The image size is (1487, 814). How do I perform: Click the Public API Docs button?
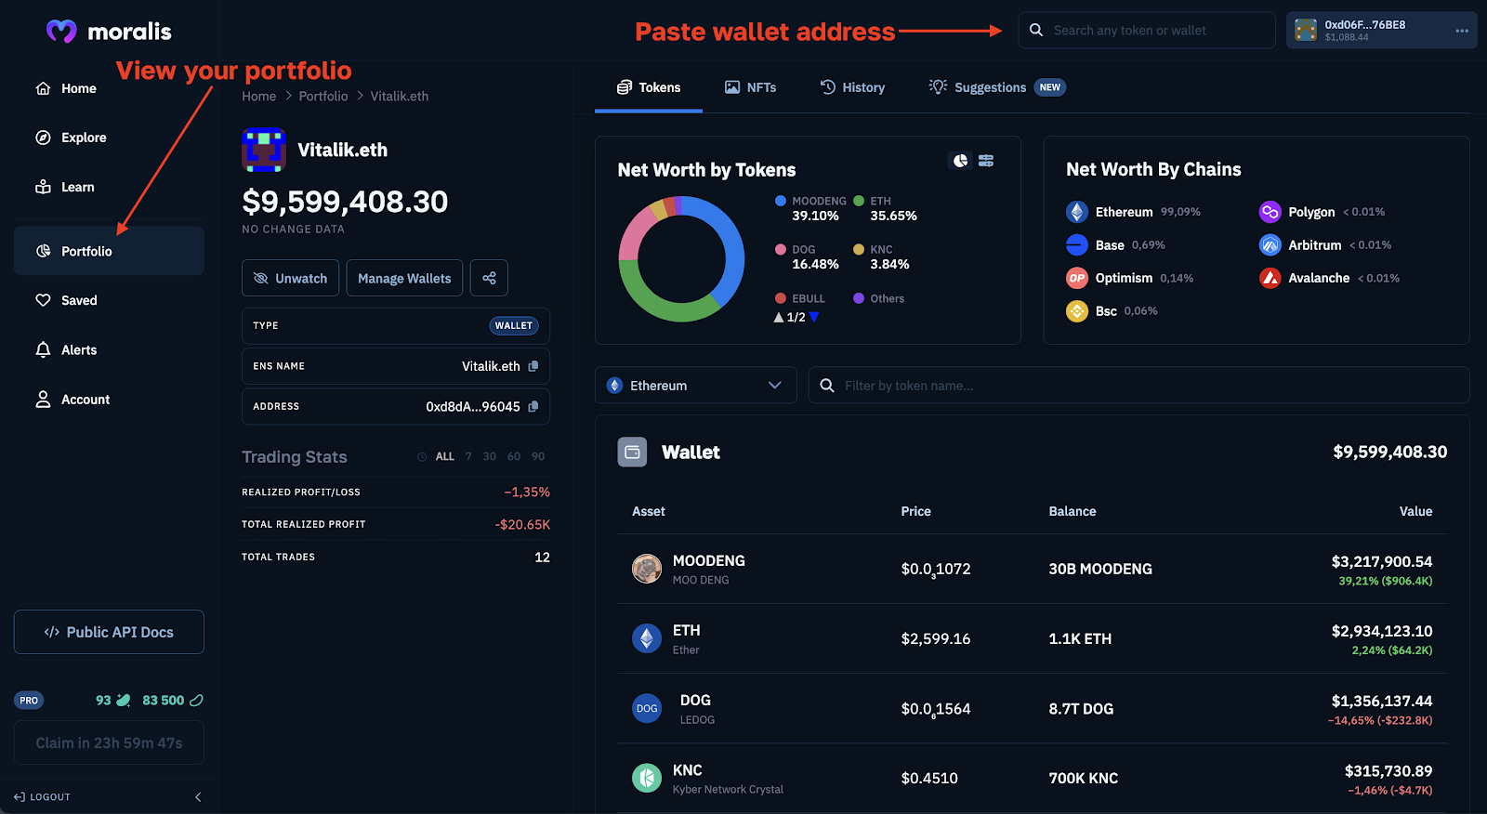click(x=109, y=632)
